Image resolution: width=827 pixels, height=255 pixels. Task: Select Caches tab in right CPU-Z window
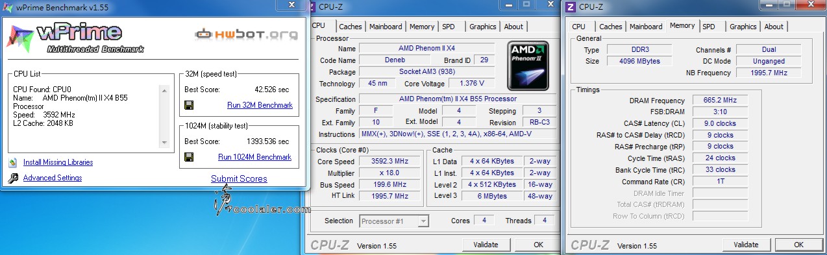611,27
